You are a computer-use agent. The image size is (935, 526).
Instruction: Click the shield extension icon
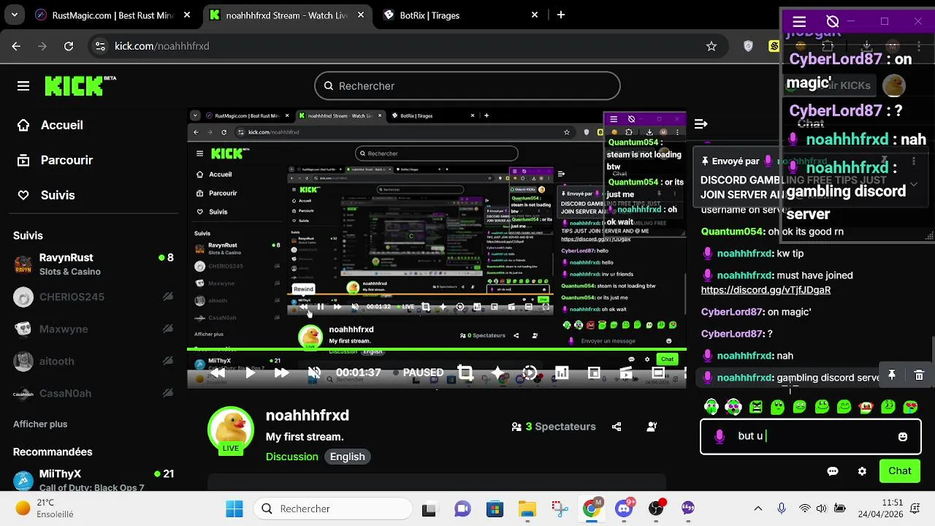[748, 46]
